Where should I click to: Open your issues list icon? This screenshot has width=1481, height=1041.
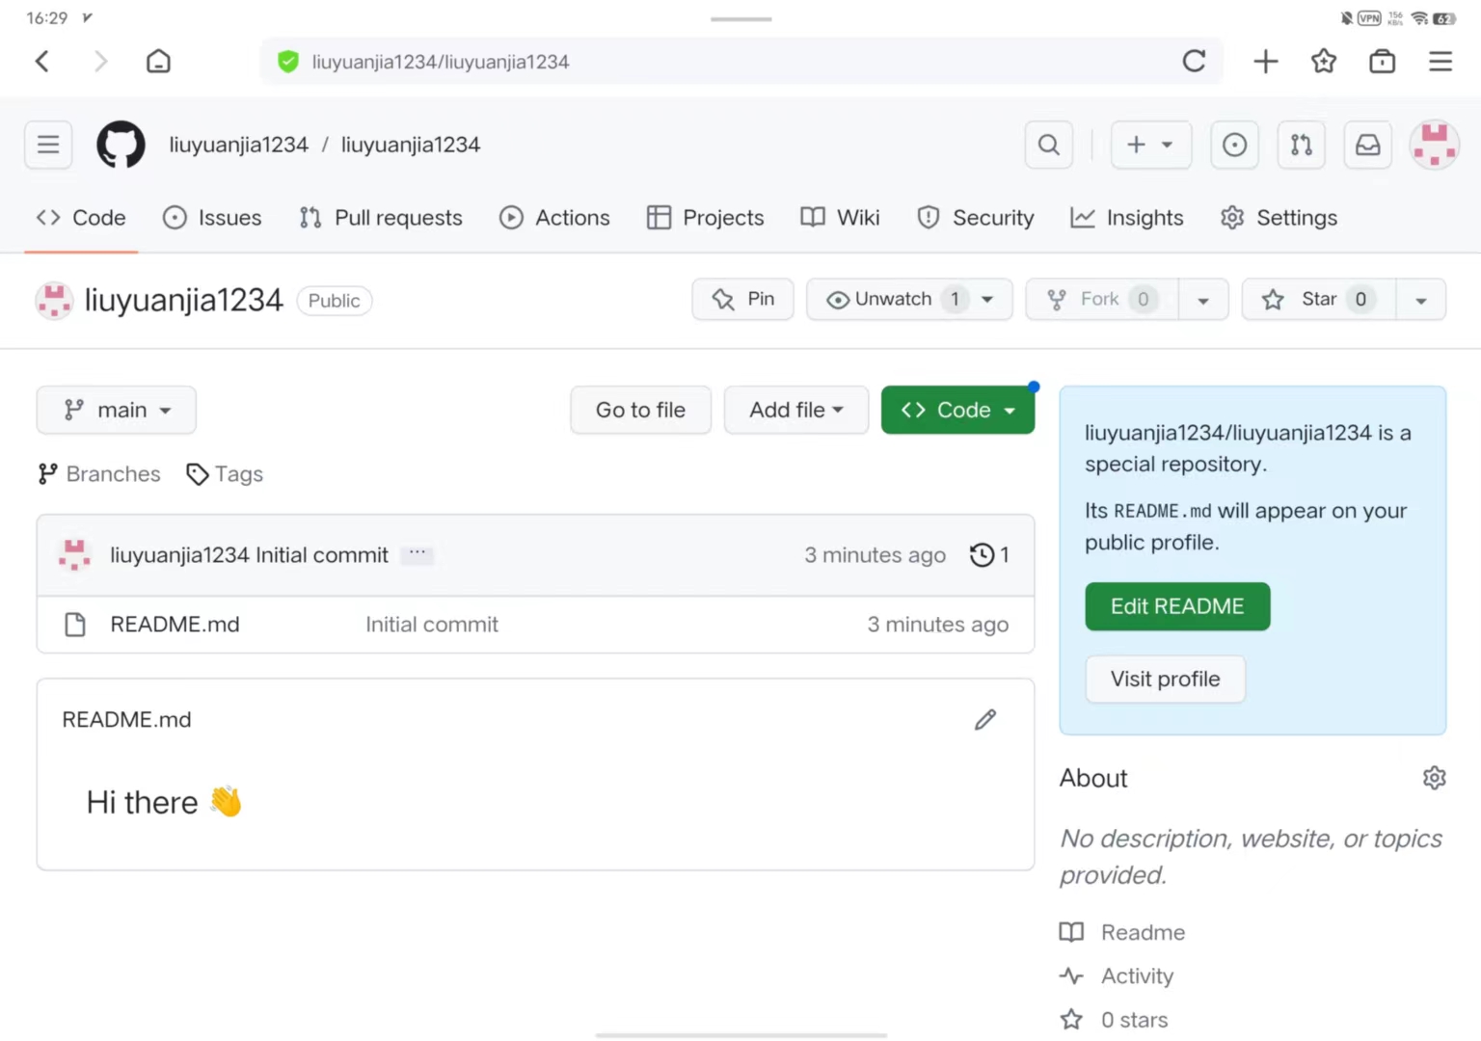tap(1234, 145)
